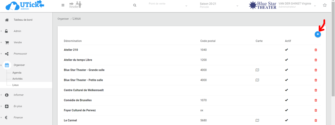Image resolution: width=335 pixels, height=125 pixels.
Task: Open map for Blue Star Theater - Grande salle
Action: [257, 70]
